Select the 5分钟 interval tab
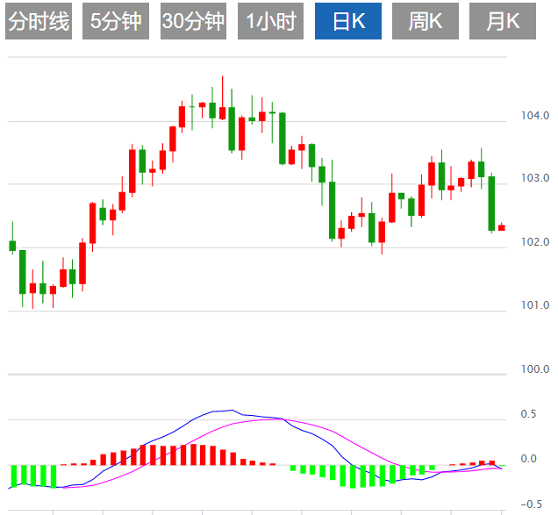 (x=116, y=21)
